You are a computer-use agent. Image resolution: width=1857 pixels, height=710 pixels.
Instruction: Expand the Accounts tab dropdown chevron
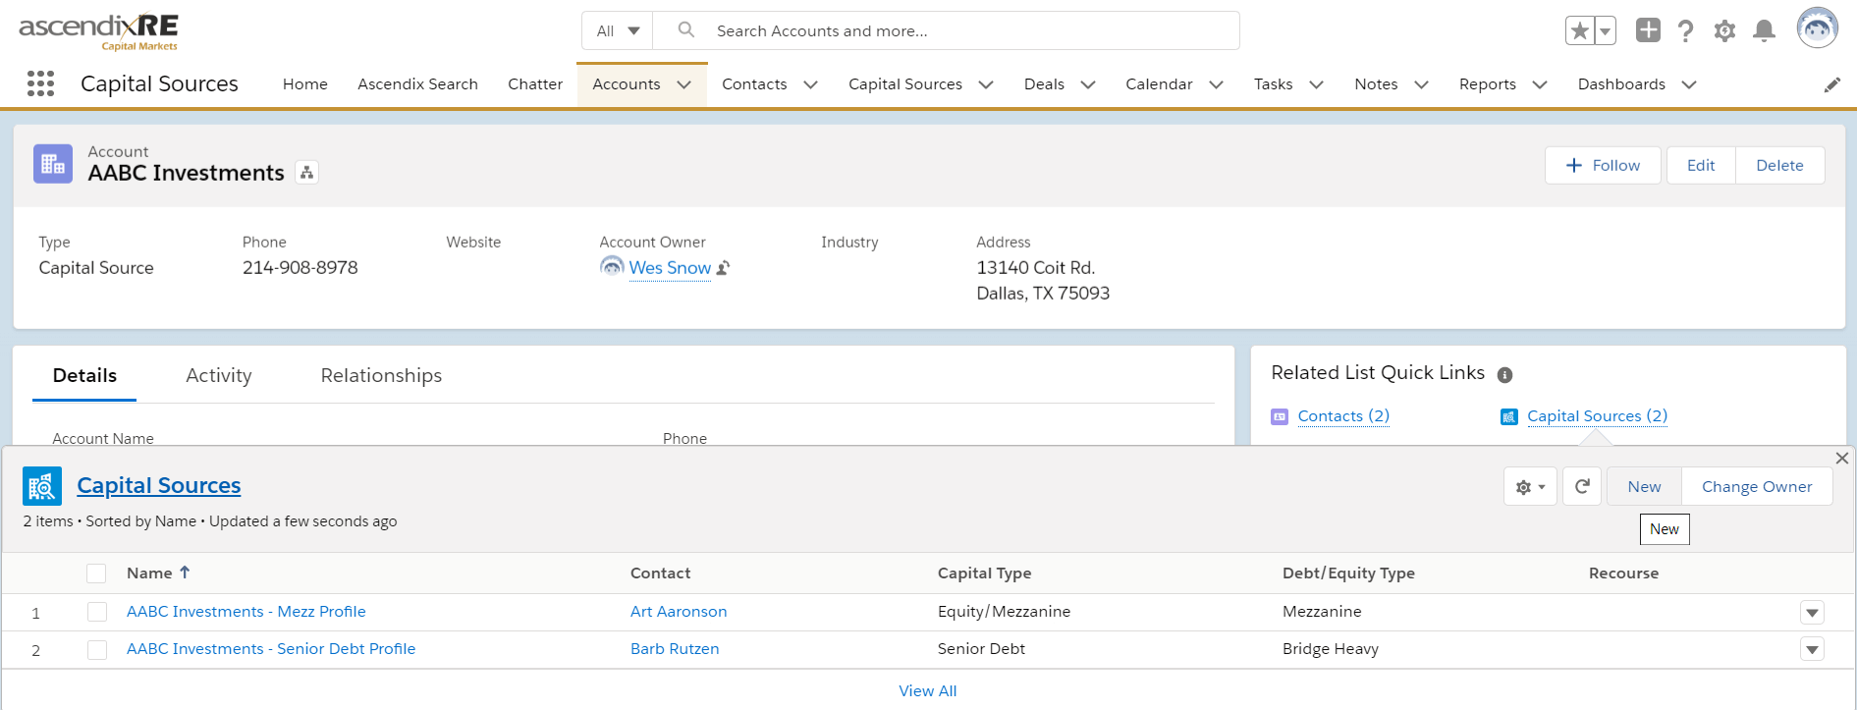684,84
